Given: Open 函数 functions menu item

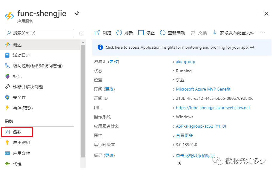Looking at the screenshot, I should point(17,132).
